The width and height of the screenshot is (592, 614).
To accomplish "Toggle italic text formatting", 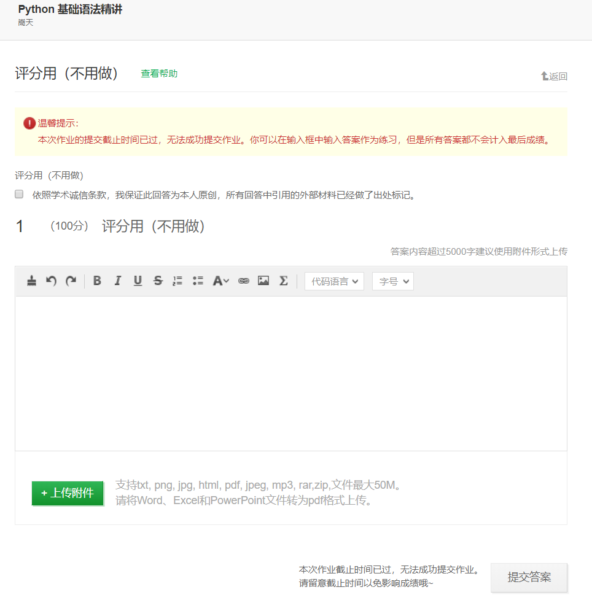I will pos(117,281).
